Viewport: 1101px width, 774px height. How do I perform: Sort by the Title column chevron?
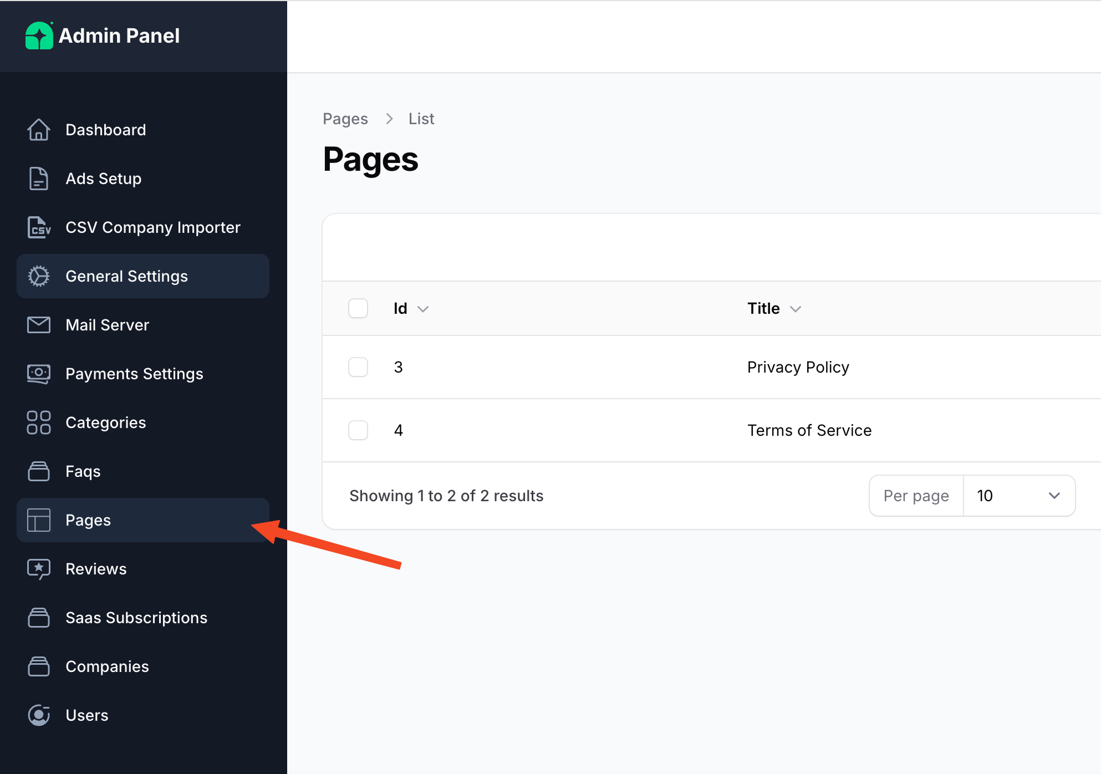796,309
